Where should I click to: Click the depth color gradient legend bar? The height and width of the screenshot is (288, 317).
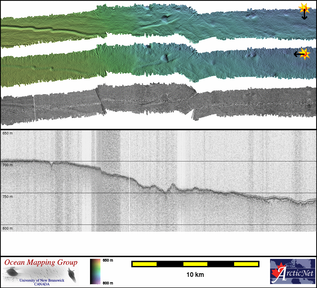coord(95,271)
